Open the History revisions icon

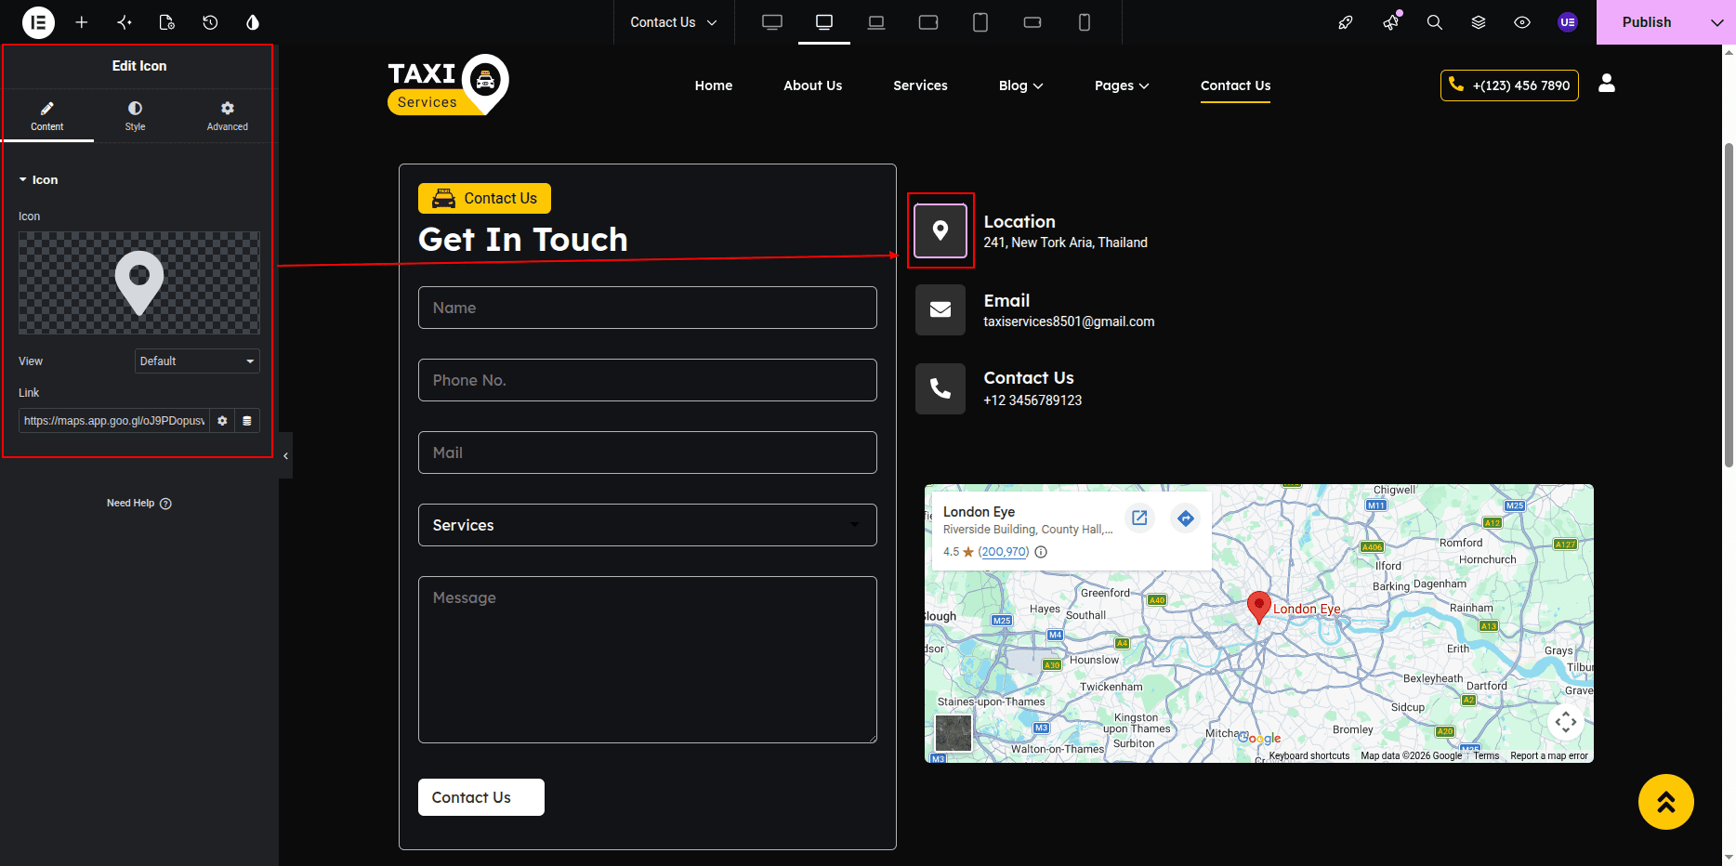pos(210,22)
